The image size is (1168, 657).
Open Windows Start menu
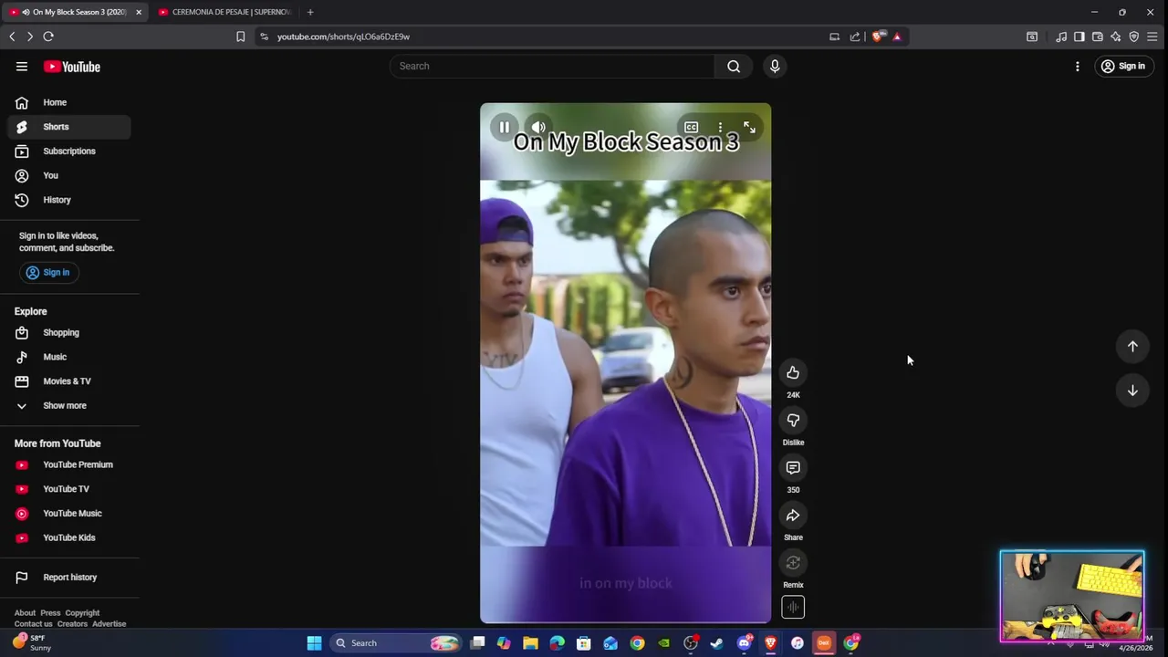[314, 643]
